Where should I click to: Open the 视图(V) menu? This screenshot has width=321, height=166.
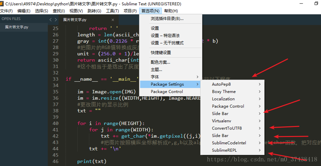76,11
